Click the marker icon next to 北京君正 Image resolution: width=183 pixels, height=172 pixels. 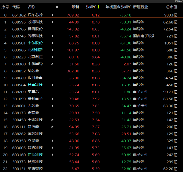coord(52,57)
